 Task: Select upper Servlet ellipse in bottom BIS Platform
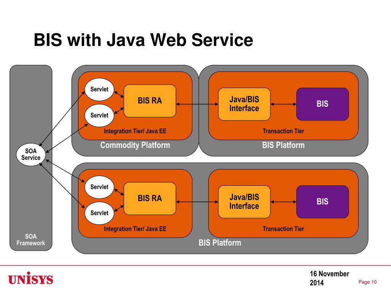point(99,187)
